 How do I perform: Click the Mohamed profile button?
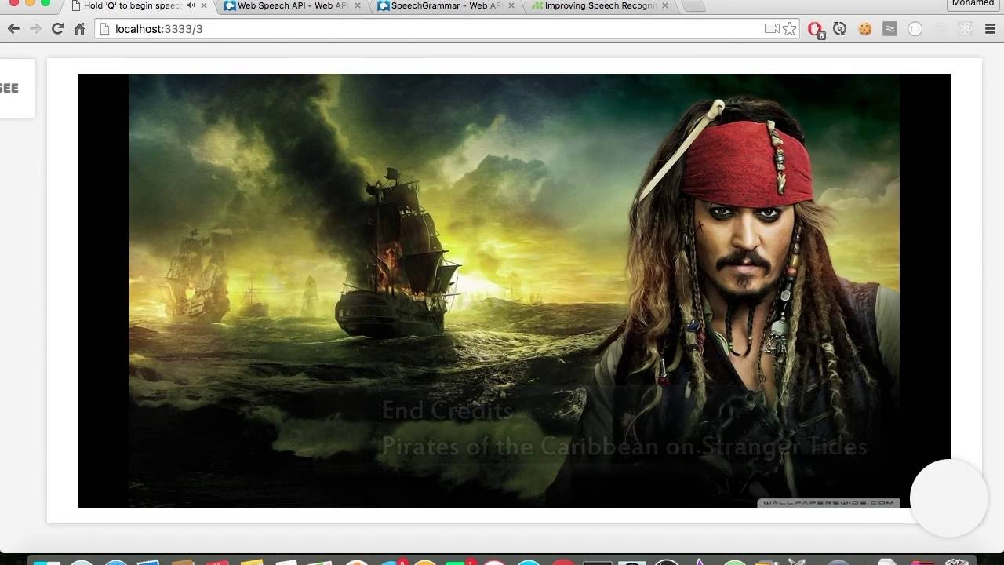[x=973, y=4]
